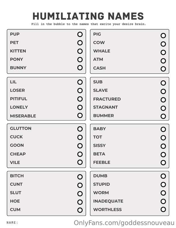
Task: Fill the STAGNANT bubble
Action: pyautogui.click(x=163, y=108)
